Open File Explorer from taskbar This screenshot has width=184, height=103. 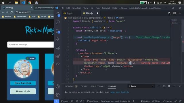(x=16, y=3)
